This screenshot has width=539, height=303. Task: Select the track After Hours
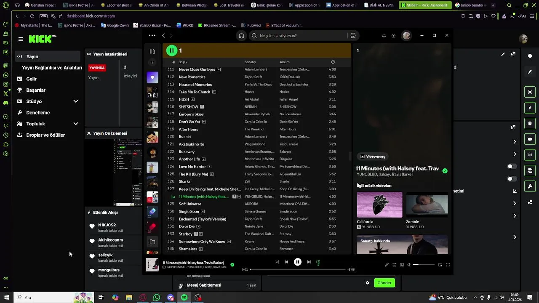click(188, 129)
